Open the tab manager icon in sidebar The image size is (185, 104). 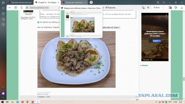click(x=3, y=3)
